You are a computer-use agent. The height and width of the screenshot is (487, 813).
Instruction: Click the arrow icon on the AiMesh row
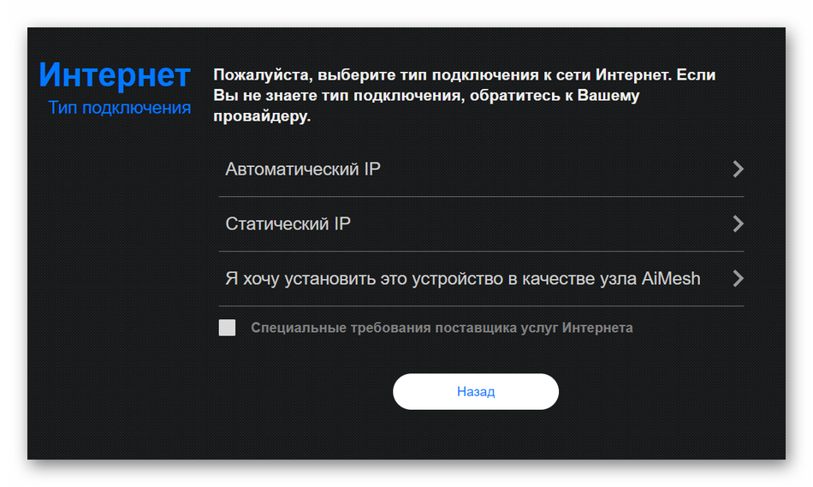pos(738,278)
